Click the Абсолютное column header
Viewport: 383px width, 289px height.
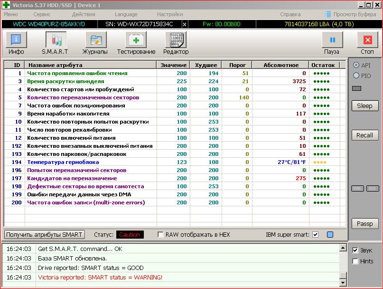coord(280,65)
